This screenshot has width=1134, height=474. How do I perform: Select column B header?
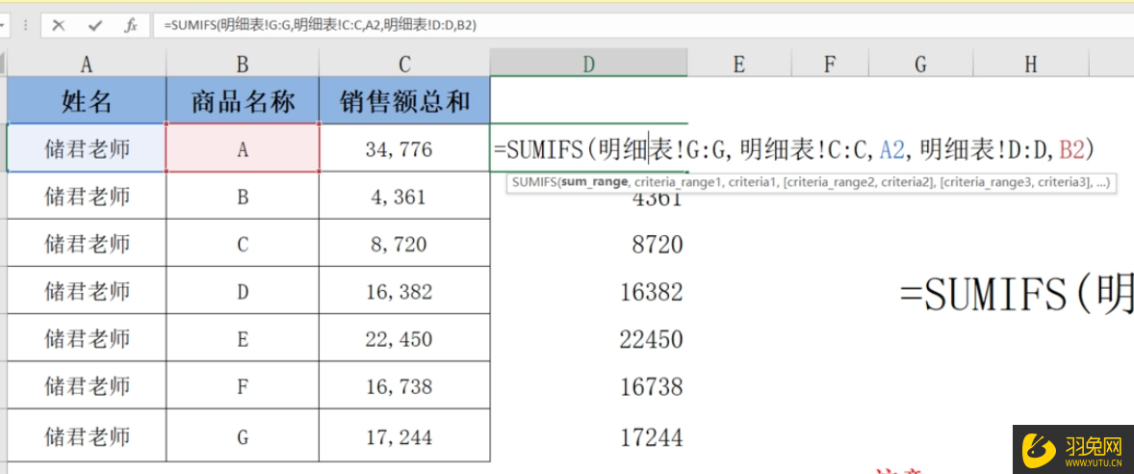tap(243, 65)
